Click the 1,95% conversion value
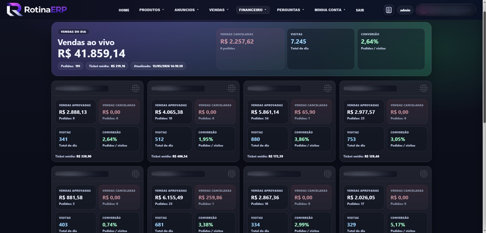 point(206,139)
